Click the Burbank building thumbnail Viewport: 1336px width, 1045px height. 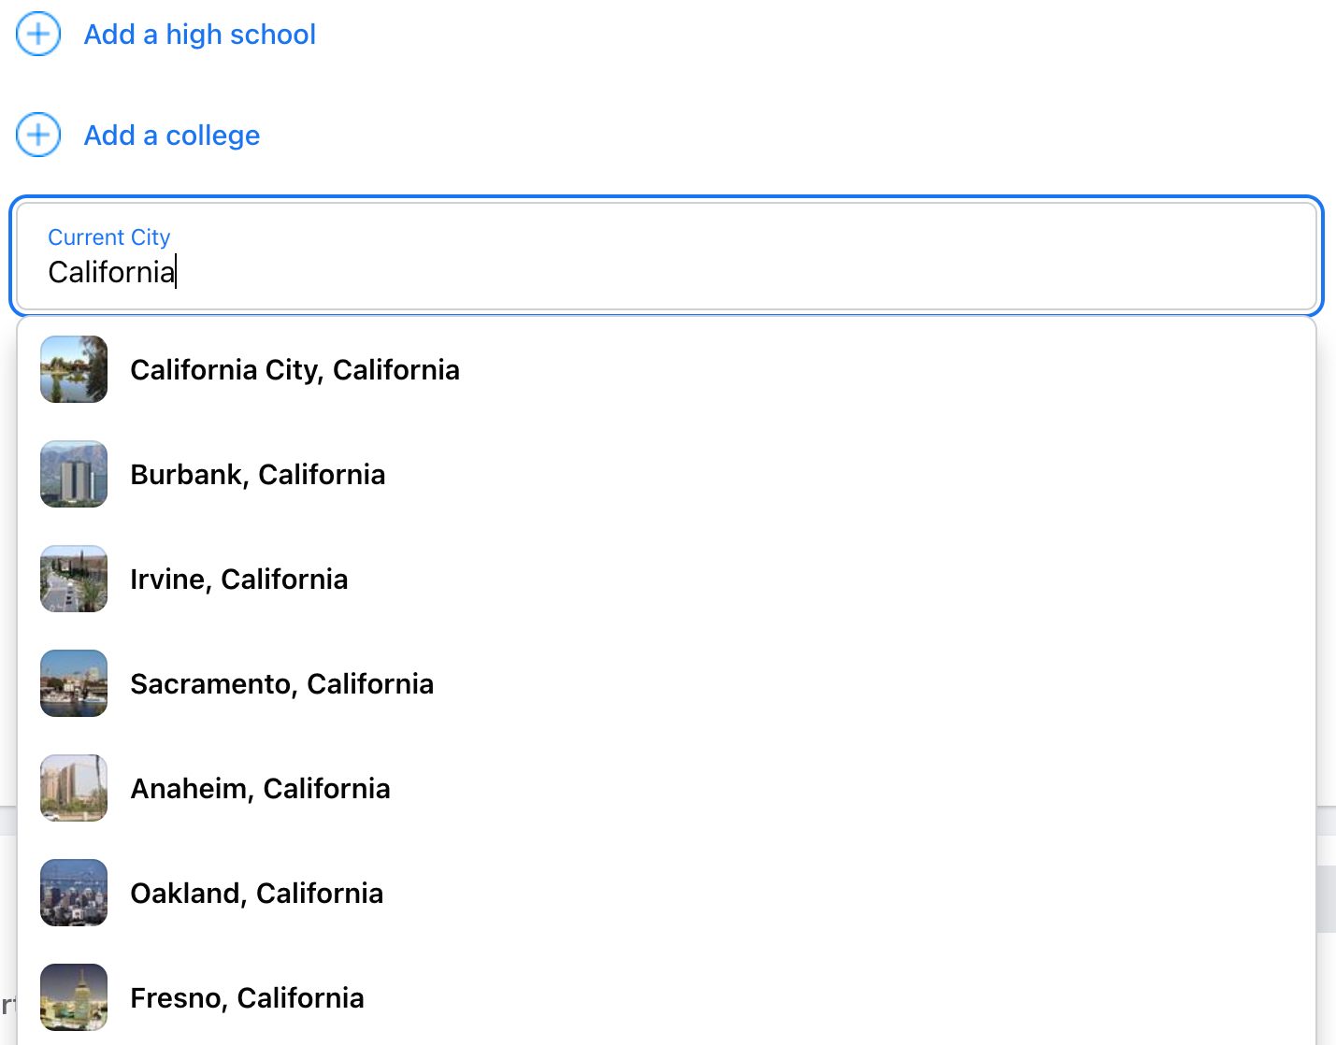74,475
